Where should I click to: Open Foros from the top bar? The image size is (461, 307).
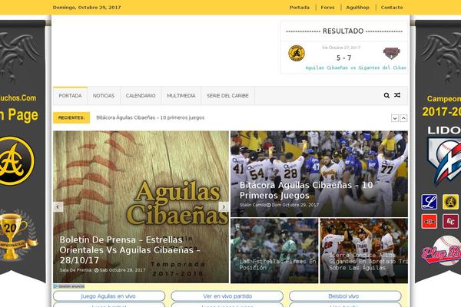(327, 8)
